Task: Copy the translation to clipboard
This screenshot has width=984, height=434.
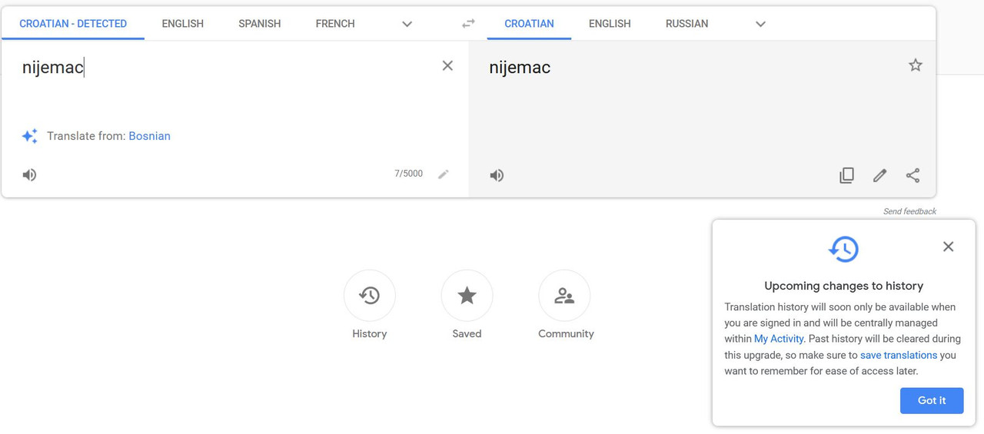Action: coord(846,176)
